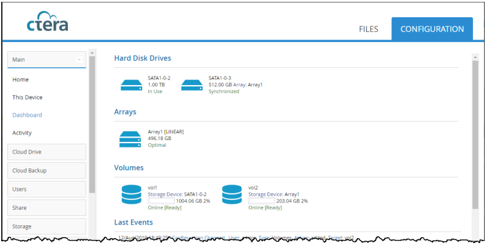Select the SATA1-0-2 hard disk icon

(132, 85)
